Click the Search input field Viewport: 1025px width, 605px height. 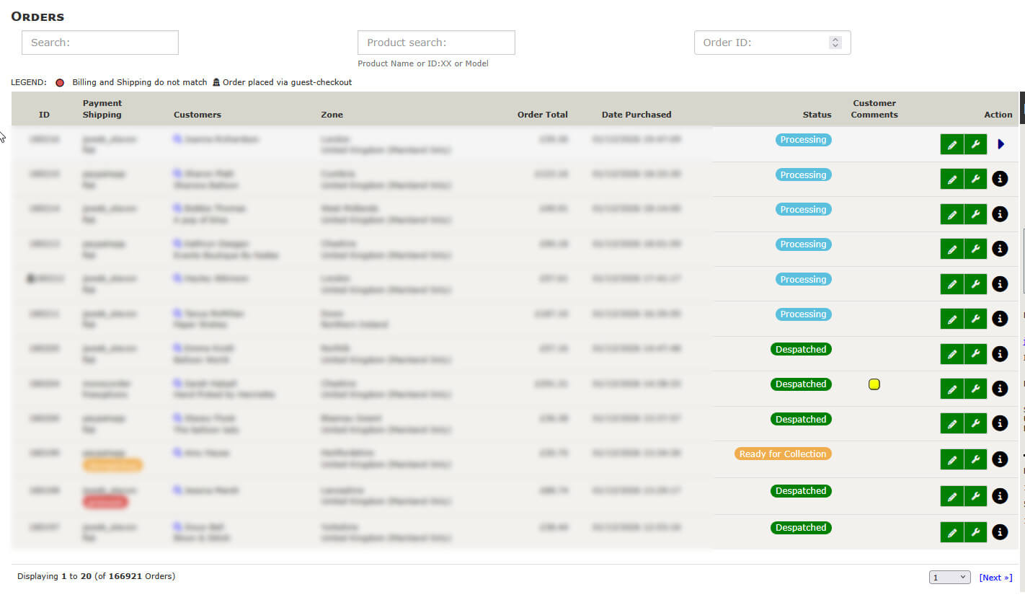pyautogui.click(x=99, y=43)
